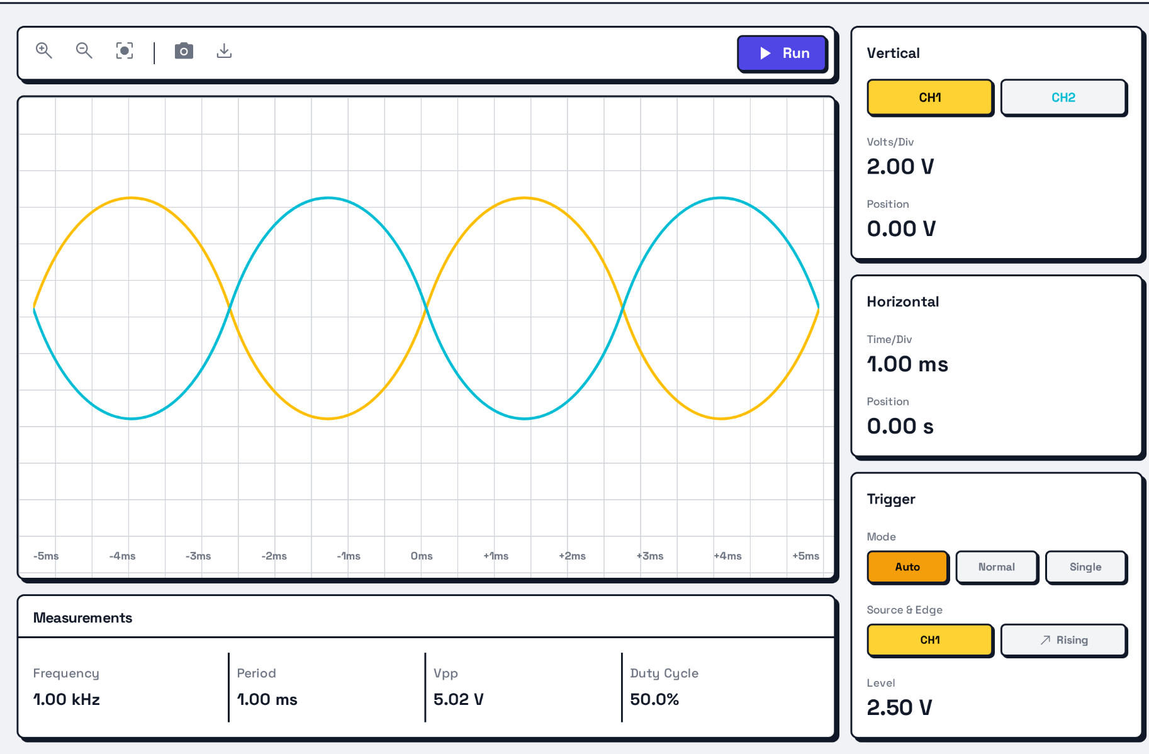
Task: Click the download waveform icon
Action: click(x=224, y=51)
